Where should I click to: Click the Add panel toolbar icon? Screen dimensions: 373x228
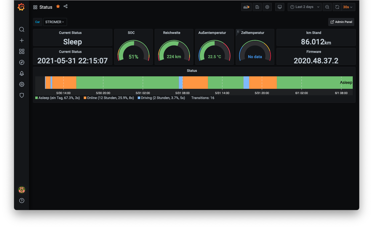[x=246, y=7]
